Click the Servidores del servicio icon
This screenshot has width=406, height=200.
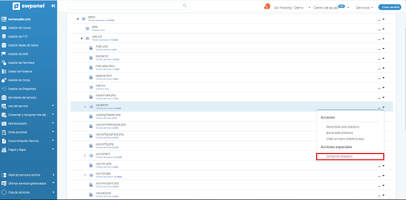pyautogui.click(x=4, y=97)
